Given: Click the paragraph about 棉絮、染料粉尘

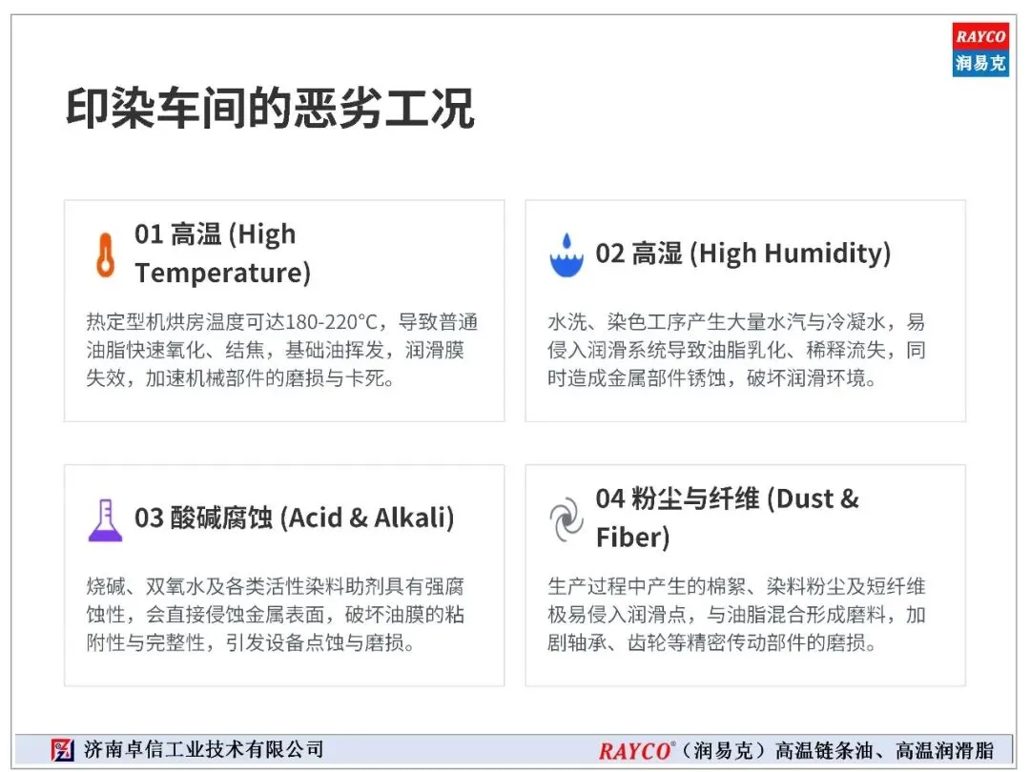Looking at the screenshot, I should click(736, 615).
